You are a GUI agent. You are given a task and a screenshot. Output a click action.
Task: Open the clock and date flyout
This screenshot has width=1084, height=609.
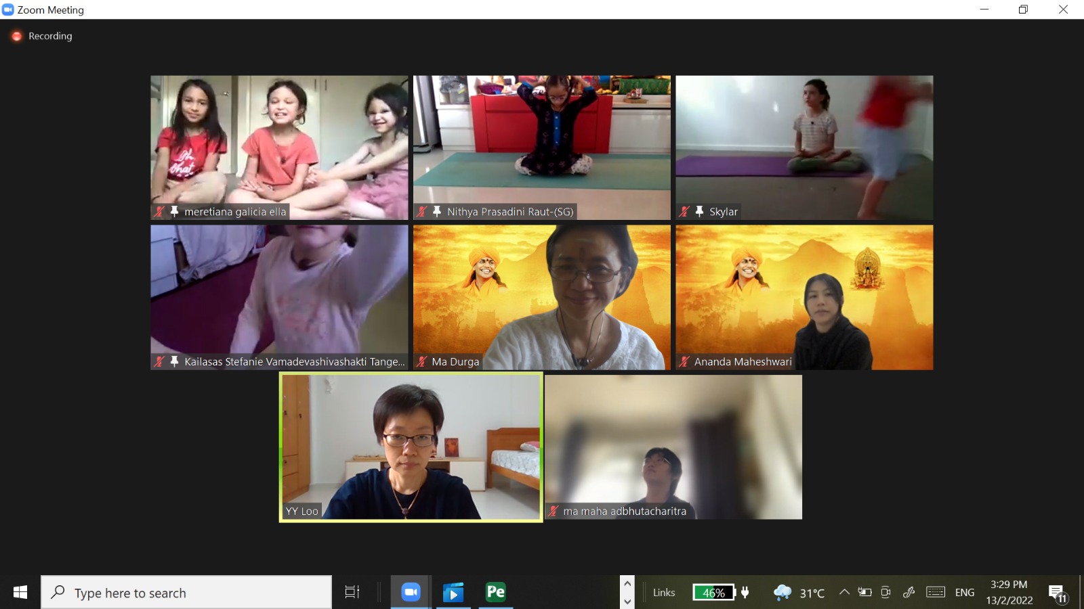pyautogui.click(x=1009, y=592)
